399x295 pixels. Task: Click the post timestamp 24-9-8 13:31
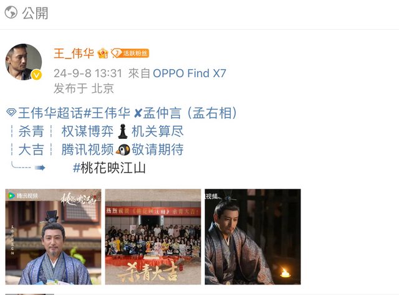[88, 73]
